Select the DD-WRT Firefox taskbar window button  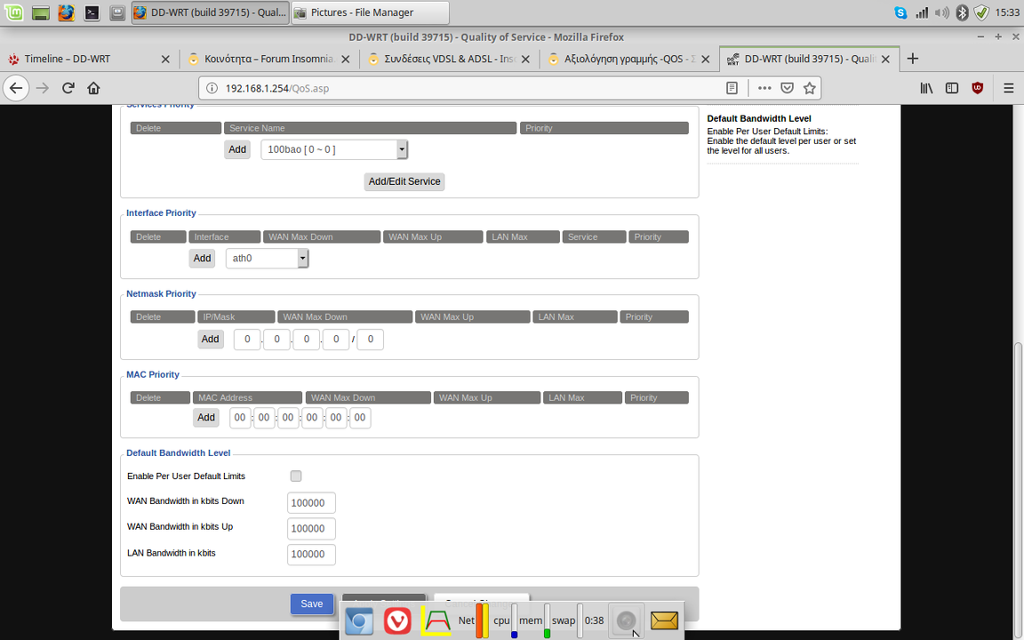coord(211,12)
